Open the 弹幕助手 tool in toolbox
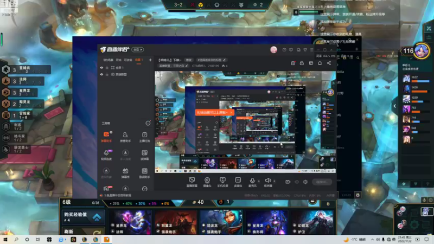Viewport: 434px width, 244px height. [106, 137]
